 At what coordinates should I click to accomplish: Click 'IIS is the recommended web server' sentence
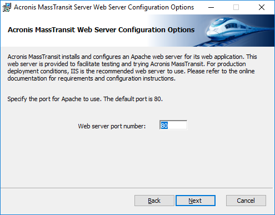pos(128,71)
